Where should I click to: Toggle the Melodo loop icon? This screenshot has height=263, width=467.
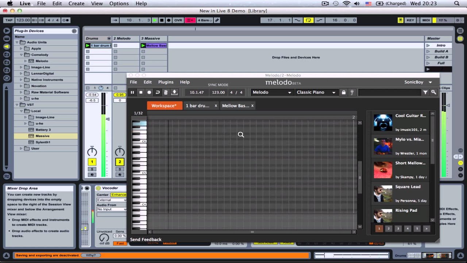point(158,92)
